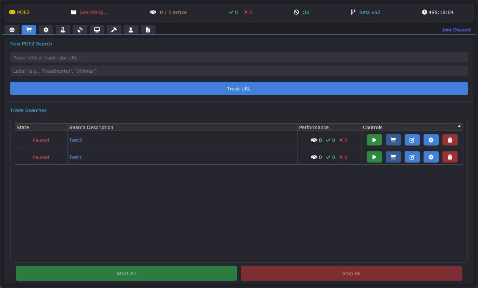Open the user profile tab
The image size is (478, 288).
pyautogui.click(x=131, y=30)
